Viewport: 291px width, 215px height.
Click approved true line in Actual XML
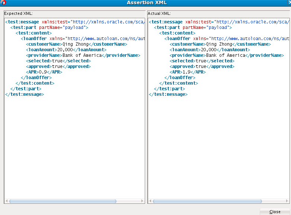(x=202, y=66)
